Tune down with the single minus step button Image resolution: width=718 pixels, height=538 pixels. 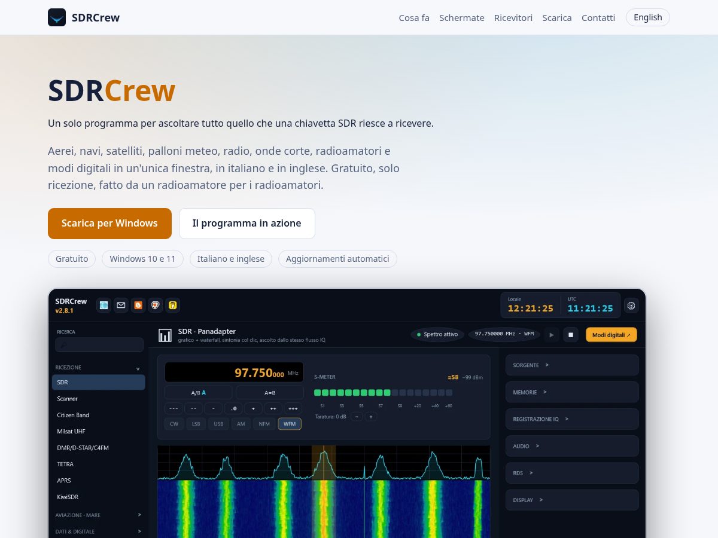pos(214,409)
